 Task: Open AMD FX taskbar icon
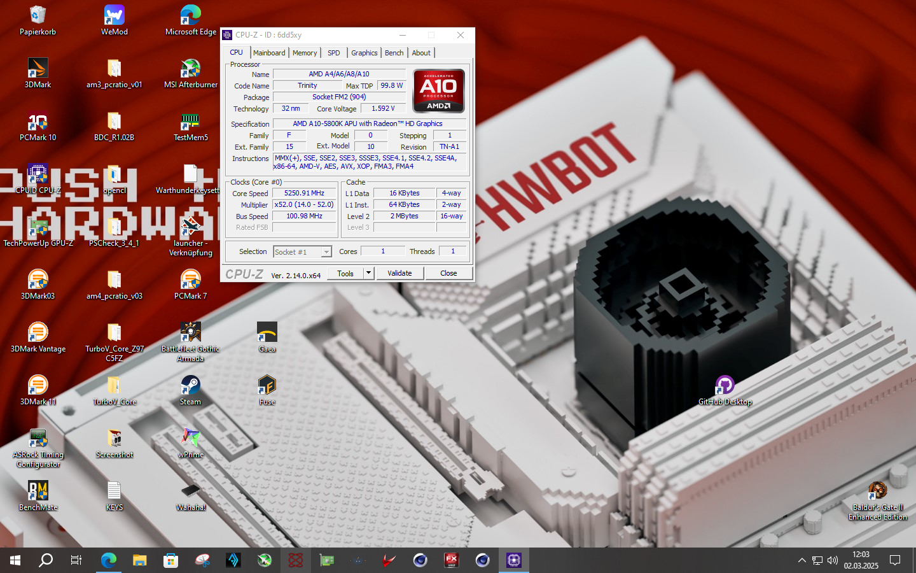point(452,560)
